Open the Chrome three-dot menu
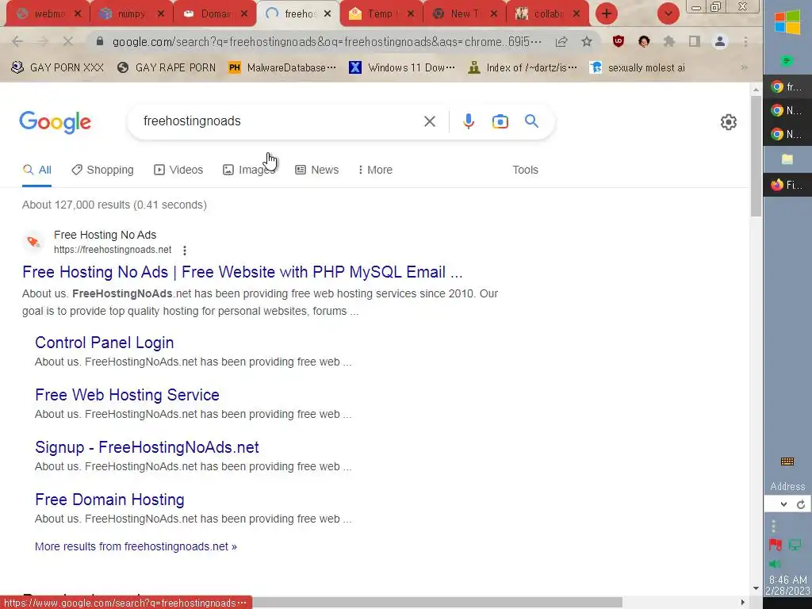Image resolution: width=812 pixels, height=609 pixels. (745, 41)
